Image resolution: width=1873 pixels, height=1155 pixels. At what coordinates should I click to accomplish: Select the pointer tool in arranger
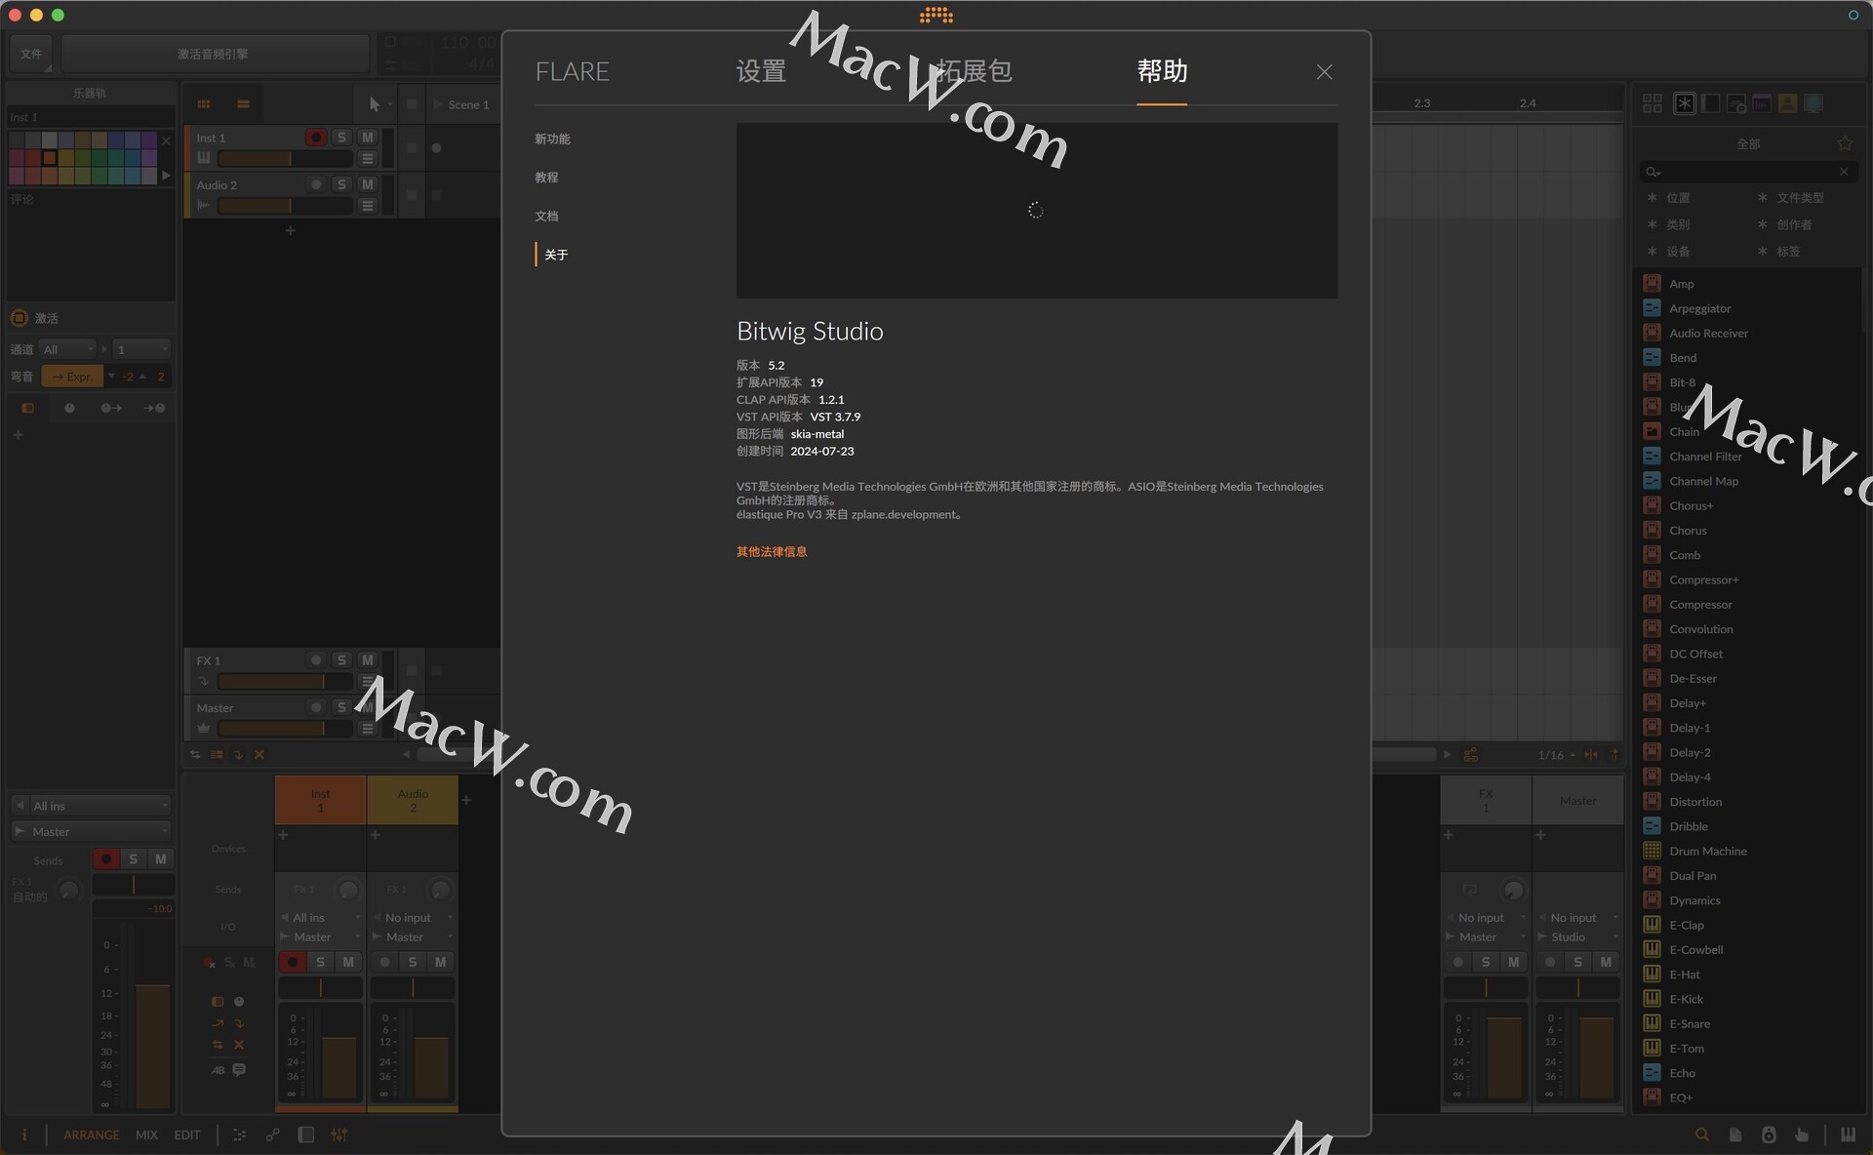tap(375, 104)
